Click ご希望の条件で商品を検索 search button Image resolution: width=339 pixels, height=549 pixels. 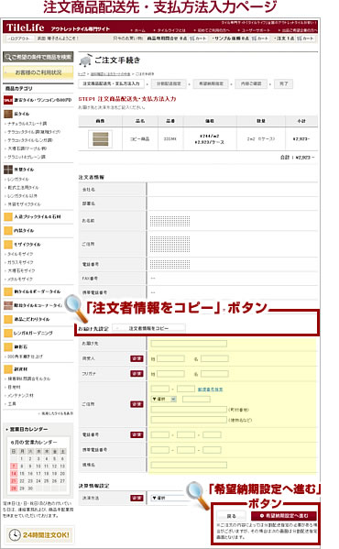pyautogui.click(x=38, y=57)
